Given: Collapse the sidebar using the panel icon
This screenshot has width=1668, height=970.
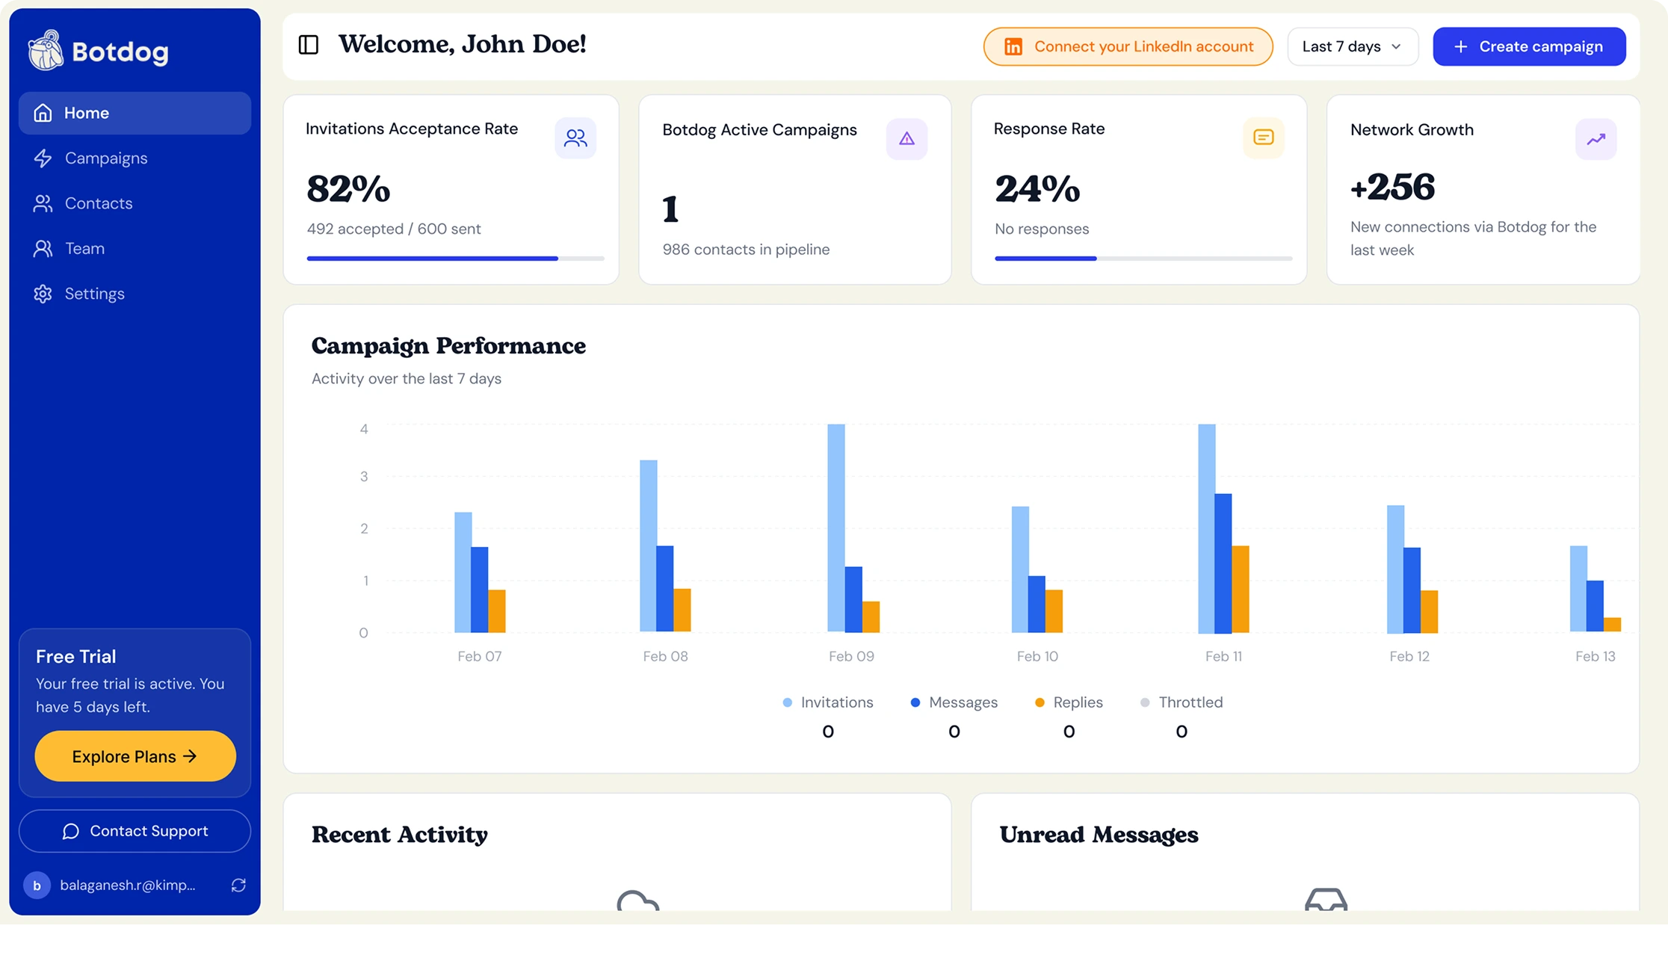Looking at the screenshot, I should (x=307, y=44).
